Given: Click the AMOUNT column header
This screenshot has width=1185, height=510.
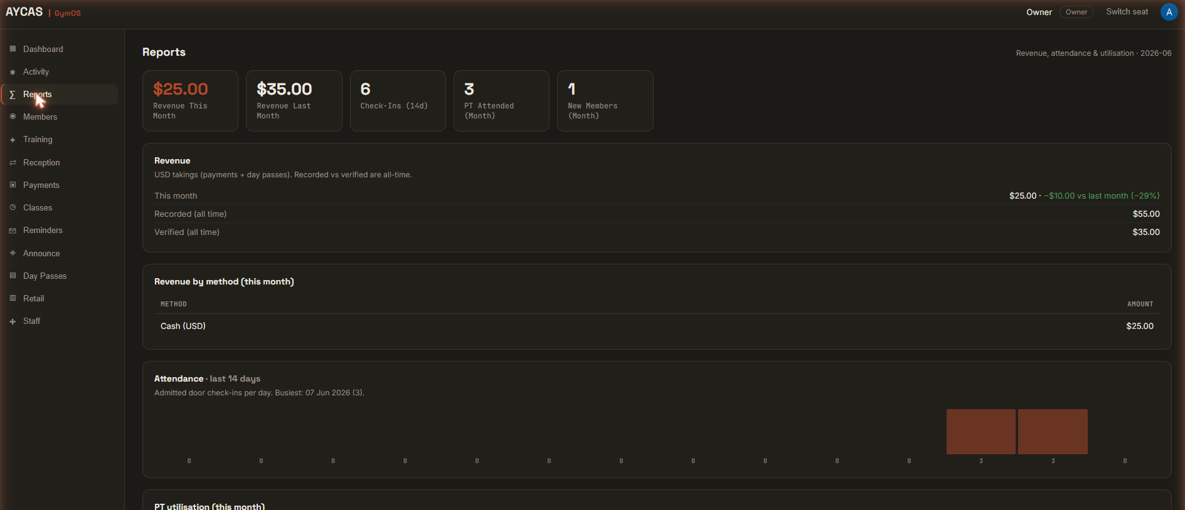Looking at the screenshot, I should (x=1140, y=304).
